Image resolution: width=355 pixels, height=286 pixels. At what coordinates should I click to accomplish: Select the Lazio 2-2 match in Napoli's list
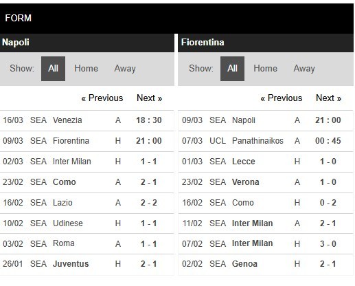87,203
